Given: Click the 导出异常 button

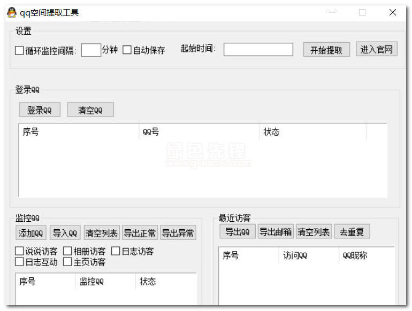Looking at the screenshot, I should click(x=178, y=232).
